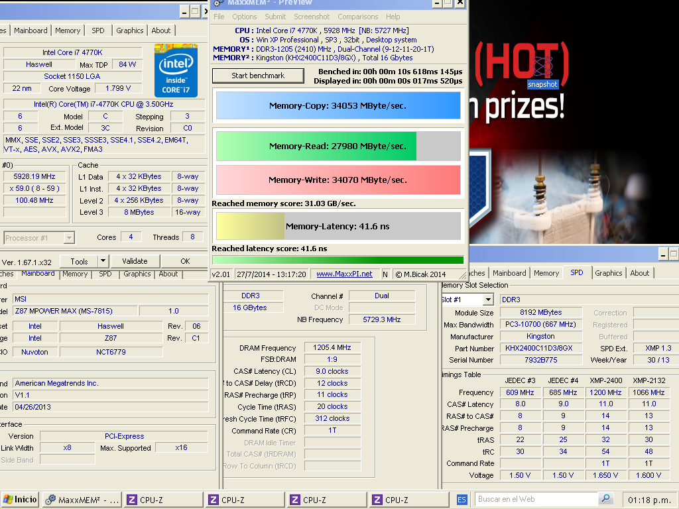The height and width of the screenshot is (509, 679).
Task: Open the Options menu in MaxxMEM
Action: pyautogui.click(x=244, y=17)
